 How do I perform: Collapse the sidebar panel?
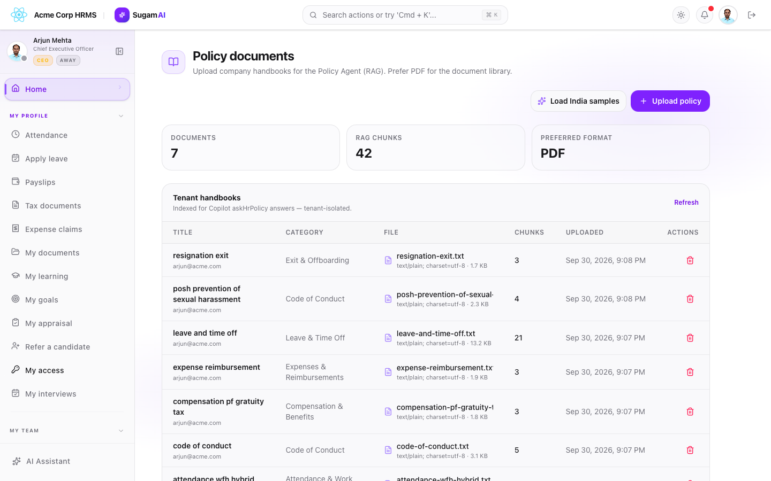(x=119, y=51)
